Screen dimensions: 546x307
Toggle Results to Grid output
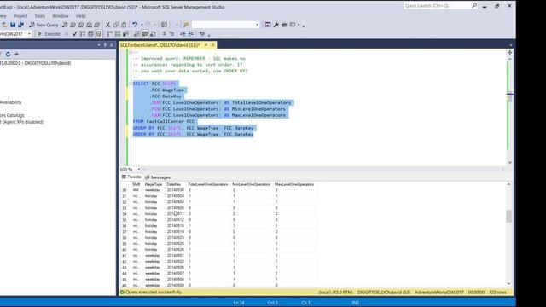(145, 34)
